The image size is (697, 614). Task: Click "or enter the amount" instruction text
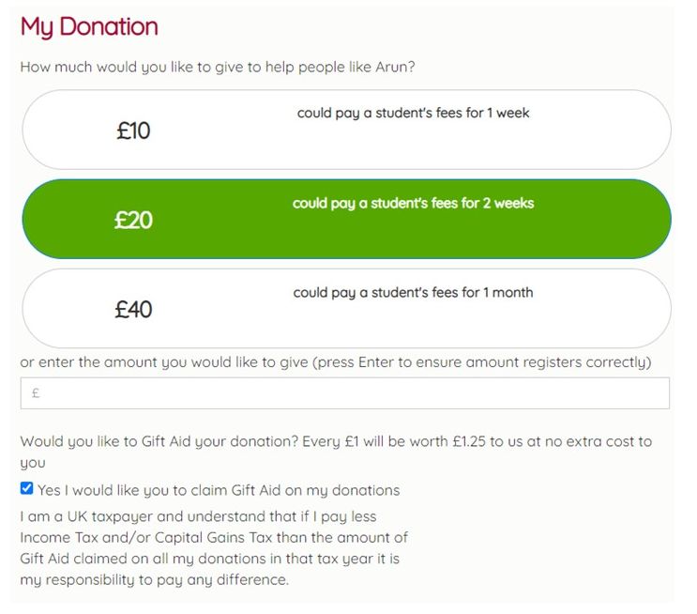coord(113,361)
